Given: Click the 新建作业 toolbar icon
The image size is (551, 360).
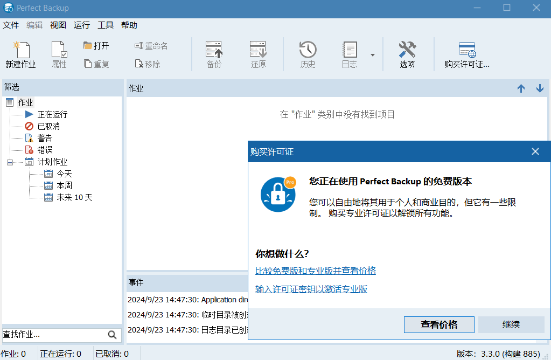Looking at the screenshot, I should pyautogui.click(x=20, y=54).
